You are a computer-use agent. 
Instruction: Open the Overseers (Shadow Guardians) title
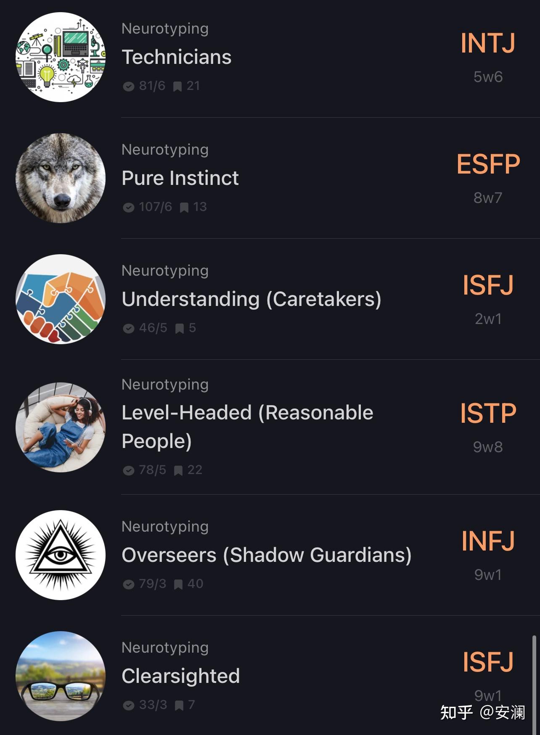pyautogui.click(x=266, y=555)
